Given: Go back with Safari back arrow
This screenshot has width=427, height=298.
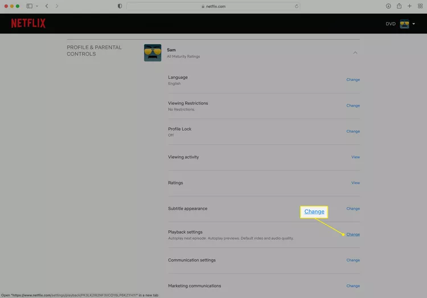Looking at the screenshot, I should (47, 6).
